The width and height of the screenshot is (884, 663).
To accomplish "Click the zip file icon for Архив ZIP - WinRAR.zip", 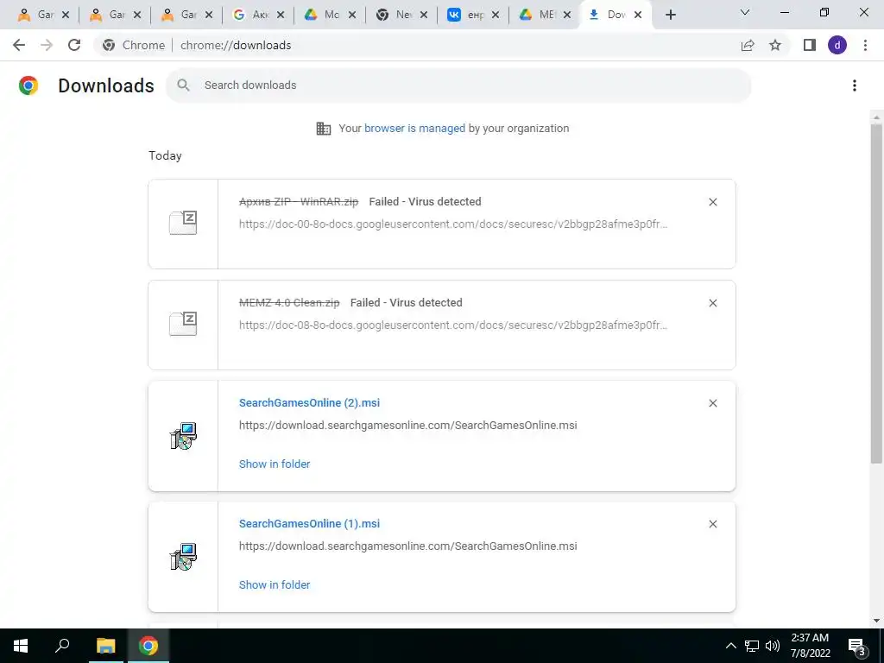I will click(x=183, y=223).
